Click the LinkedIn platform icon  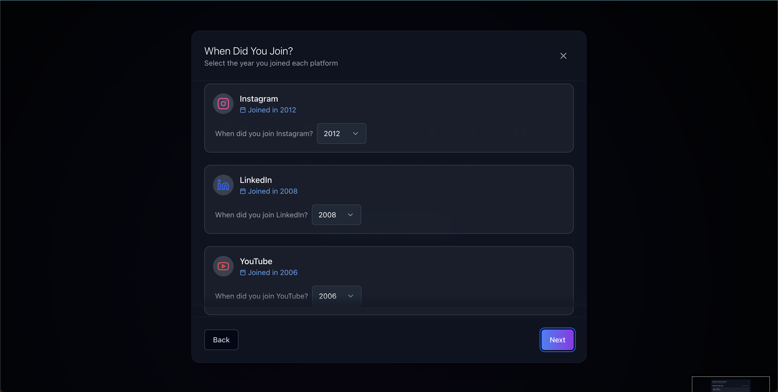[x=223, y=185]
